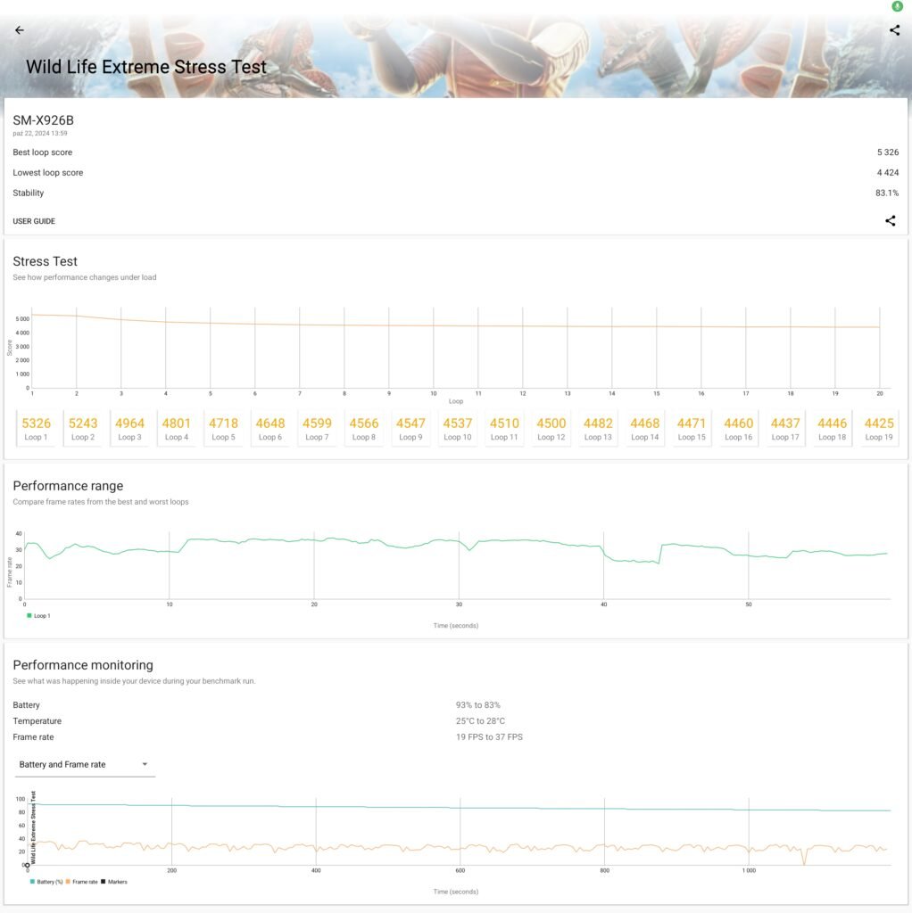This screenshot has height=913, width=912.
Task: Toggle Battery (%) legend entry
Action: coord(46,882)
